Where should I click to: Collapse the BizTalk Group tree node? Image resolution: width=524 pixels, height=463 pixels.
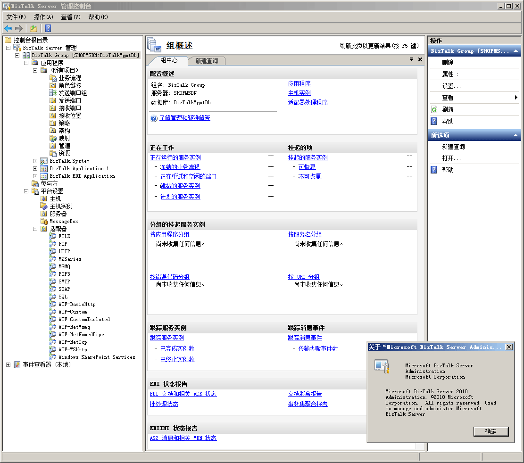tap(17, 55)
